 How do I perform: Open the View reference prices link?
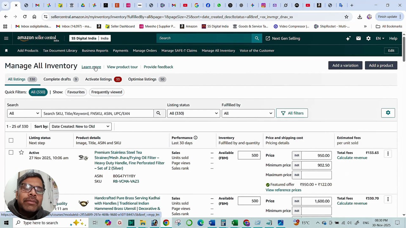[284, 190]
